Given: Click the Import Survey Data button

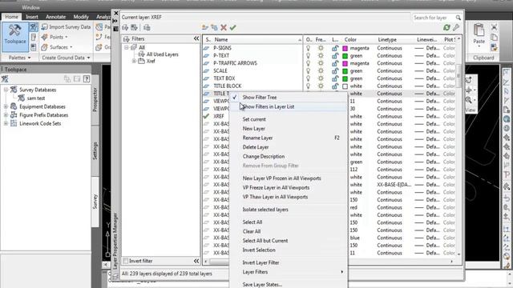Looking at the screenshot, I should [67, 26].
